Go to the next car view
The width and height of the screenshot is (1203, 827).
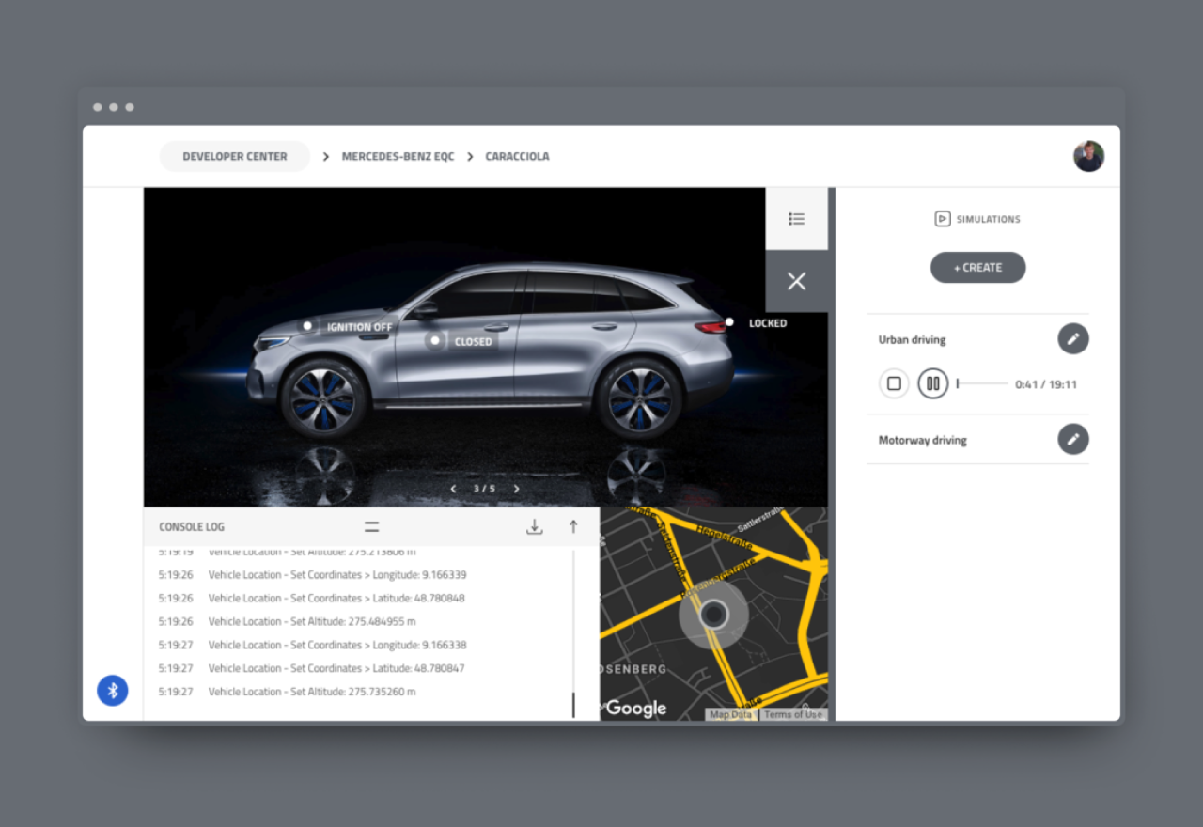[x=516, y=489]
